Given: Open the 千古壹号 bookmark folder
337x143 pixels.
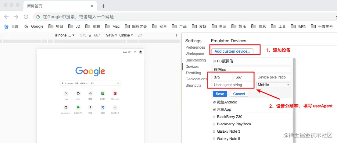Looking at the screenshot, I should click(x=322, y=26).
